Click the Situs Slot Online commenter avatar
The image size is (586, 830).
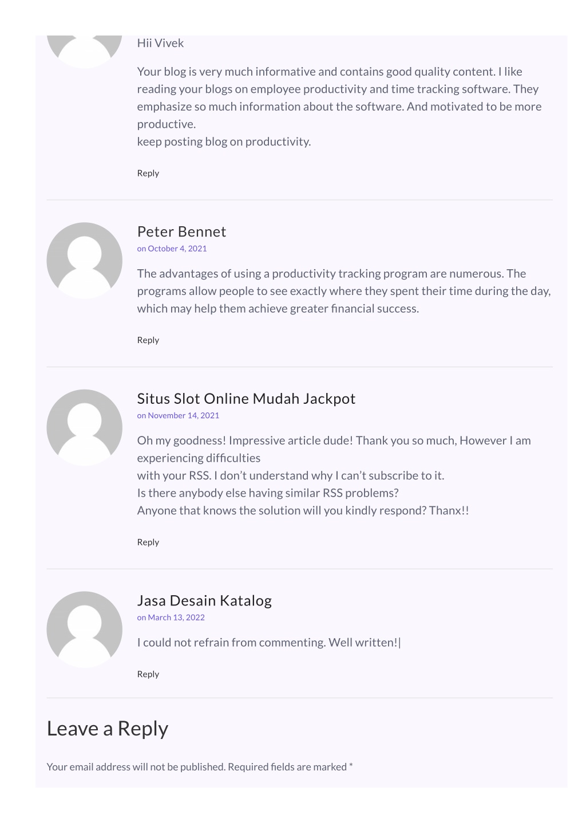(84, 427)
